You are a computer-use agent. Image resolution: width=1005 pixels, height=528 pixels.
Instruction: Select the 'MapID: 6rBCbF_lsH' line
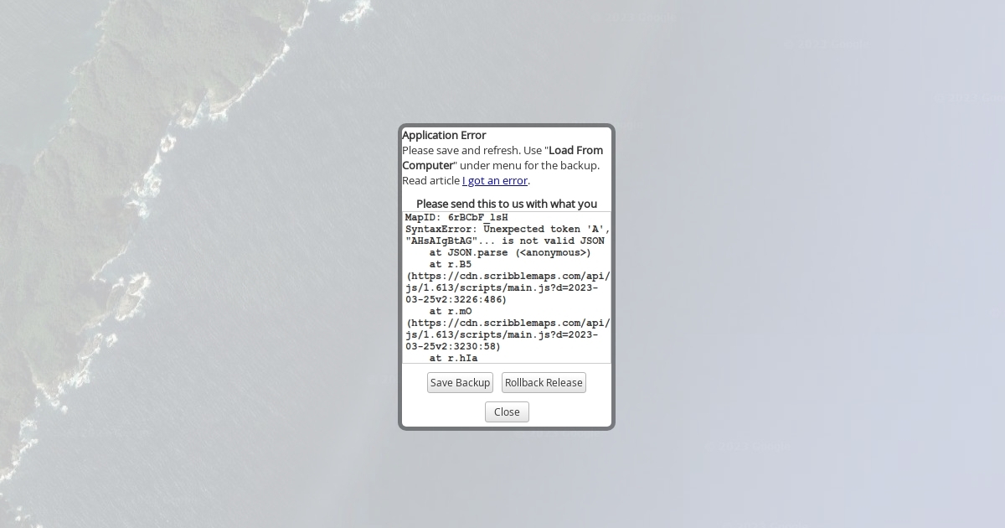(456, 217)
